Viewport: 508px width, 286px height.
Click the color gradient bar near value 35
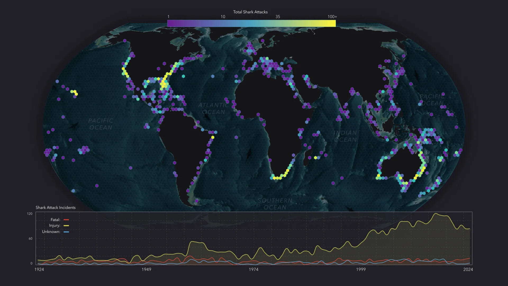[278, 23]
